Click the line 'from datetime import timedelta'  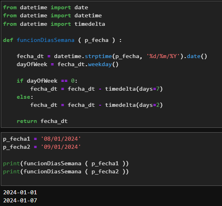[x=54, y=24]
